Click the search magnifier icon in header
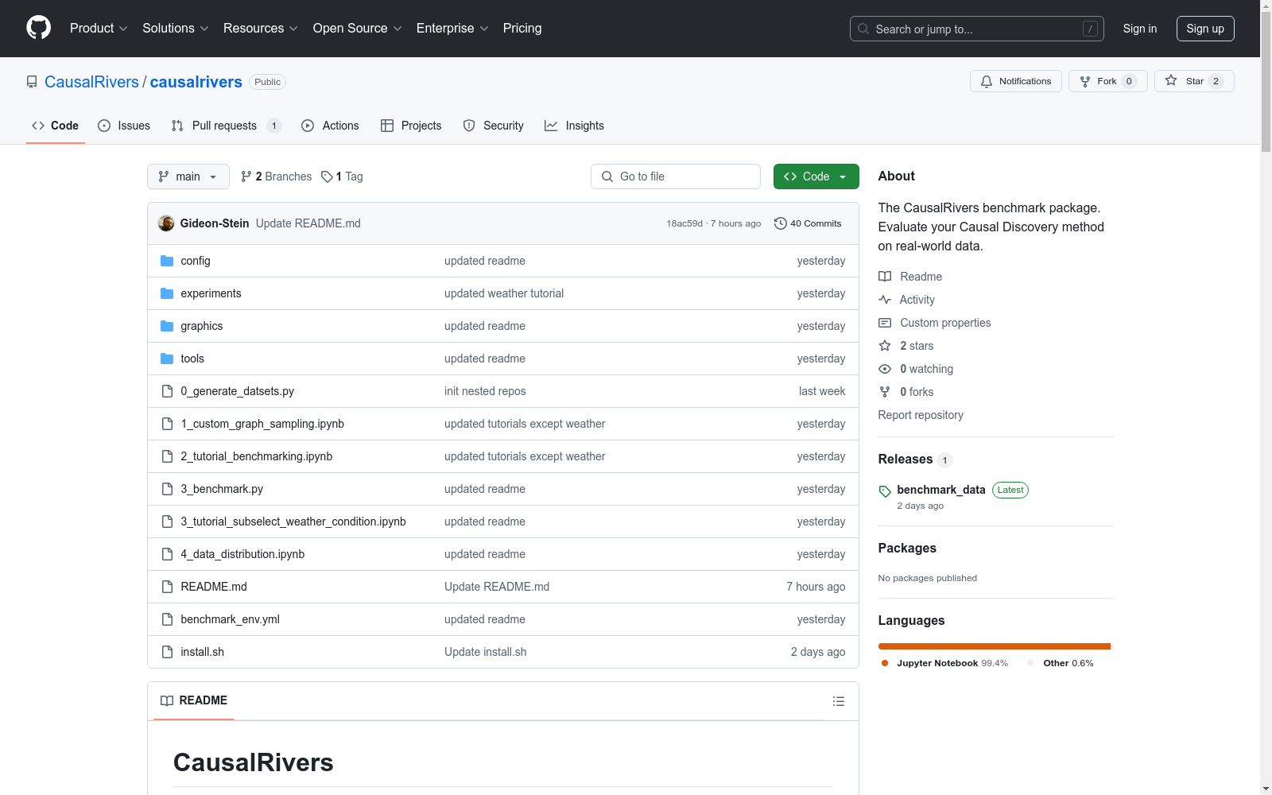 [x=863, y=29]
